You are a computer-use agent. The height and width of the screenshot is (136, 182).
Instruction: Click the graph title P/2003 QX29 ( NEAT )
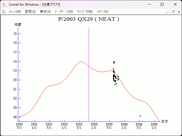coord(88,19)
